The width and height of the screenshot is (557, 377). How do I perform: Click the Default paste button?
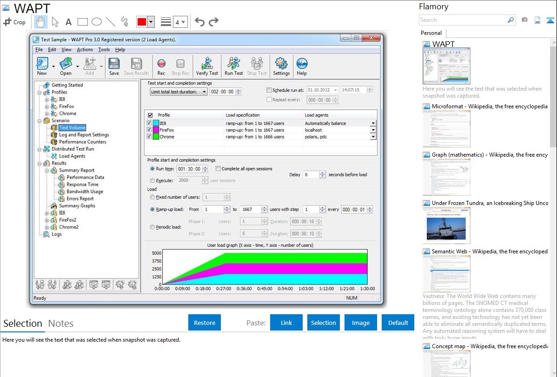coord(398,323)
